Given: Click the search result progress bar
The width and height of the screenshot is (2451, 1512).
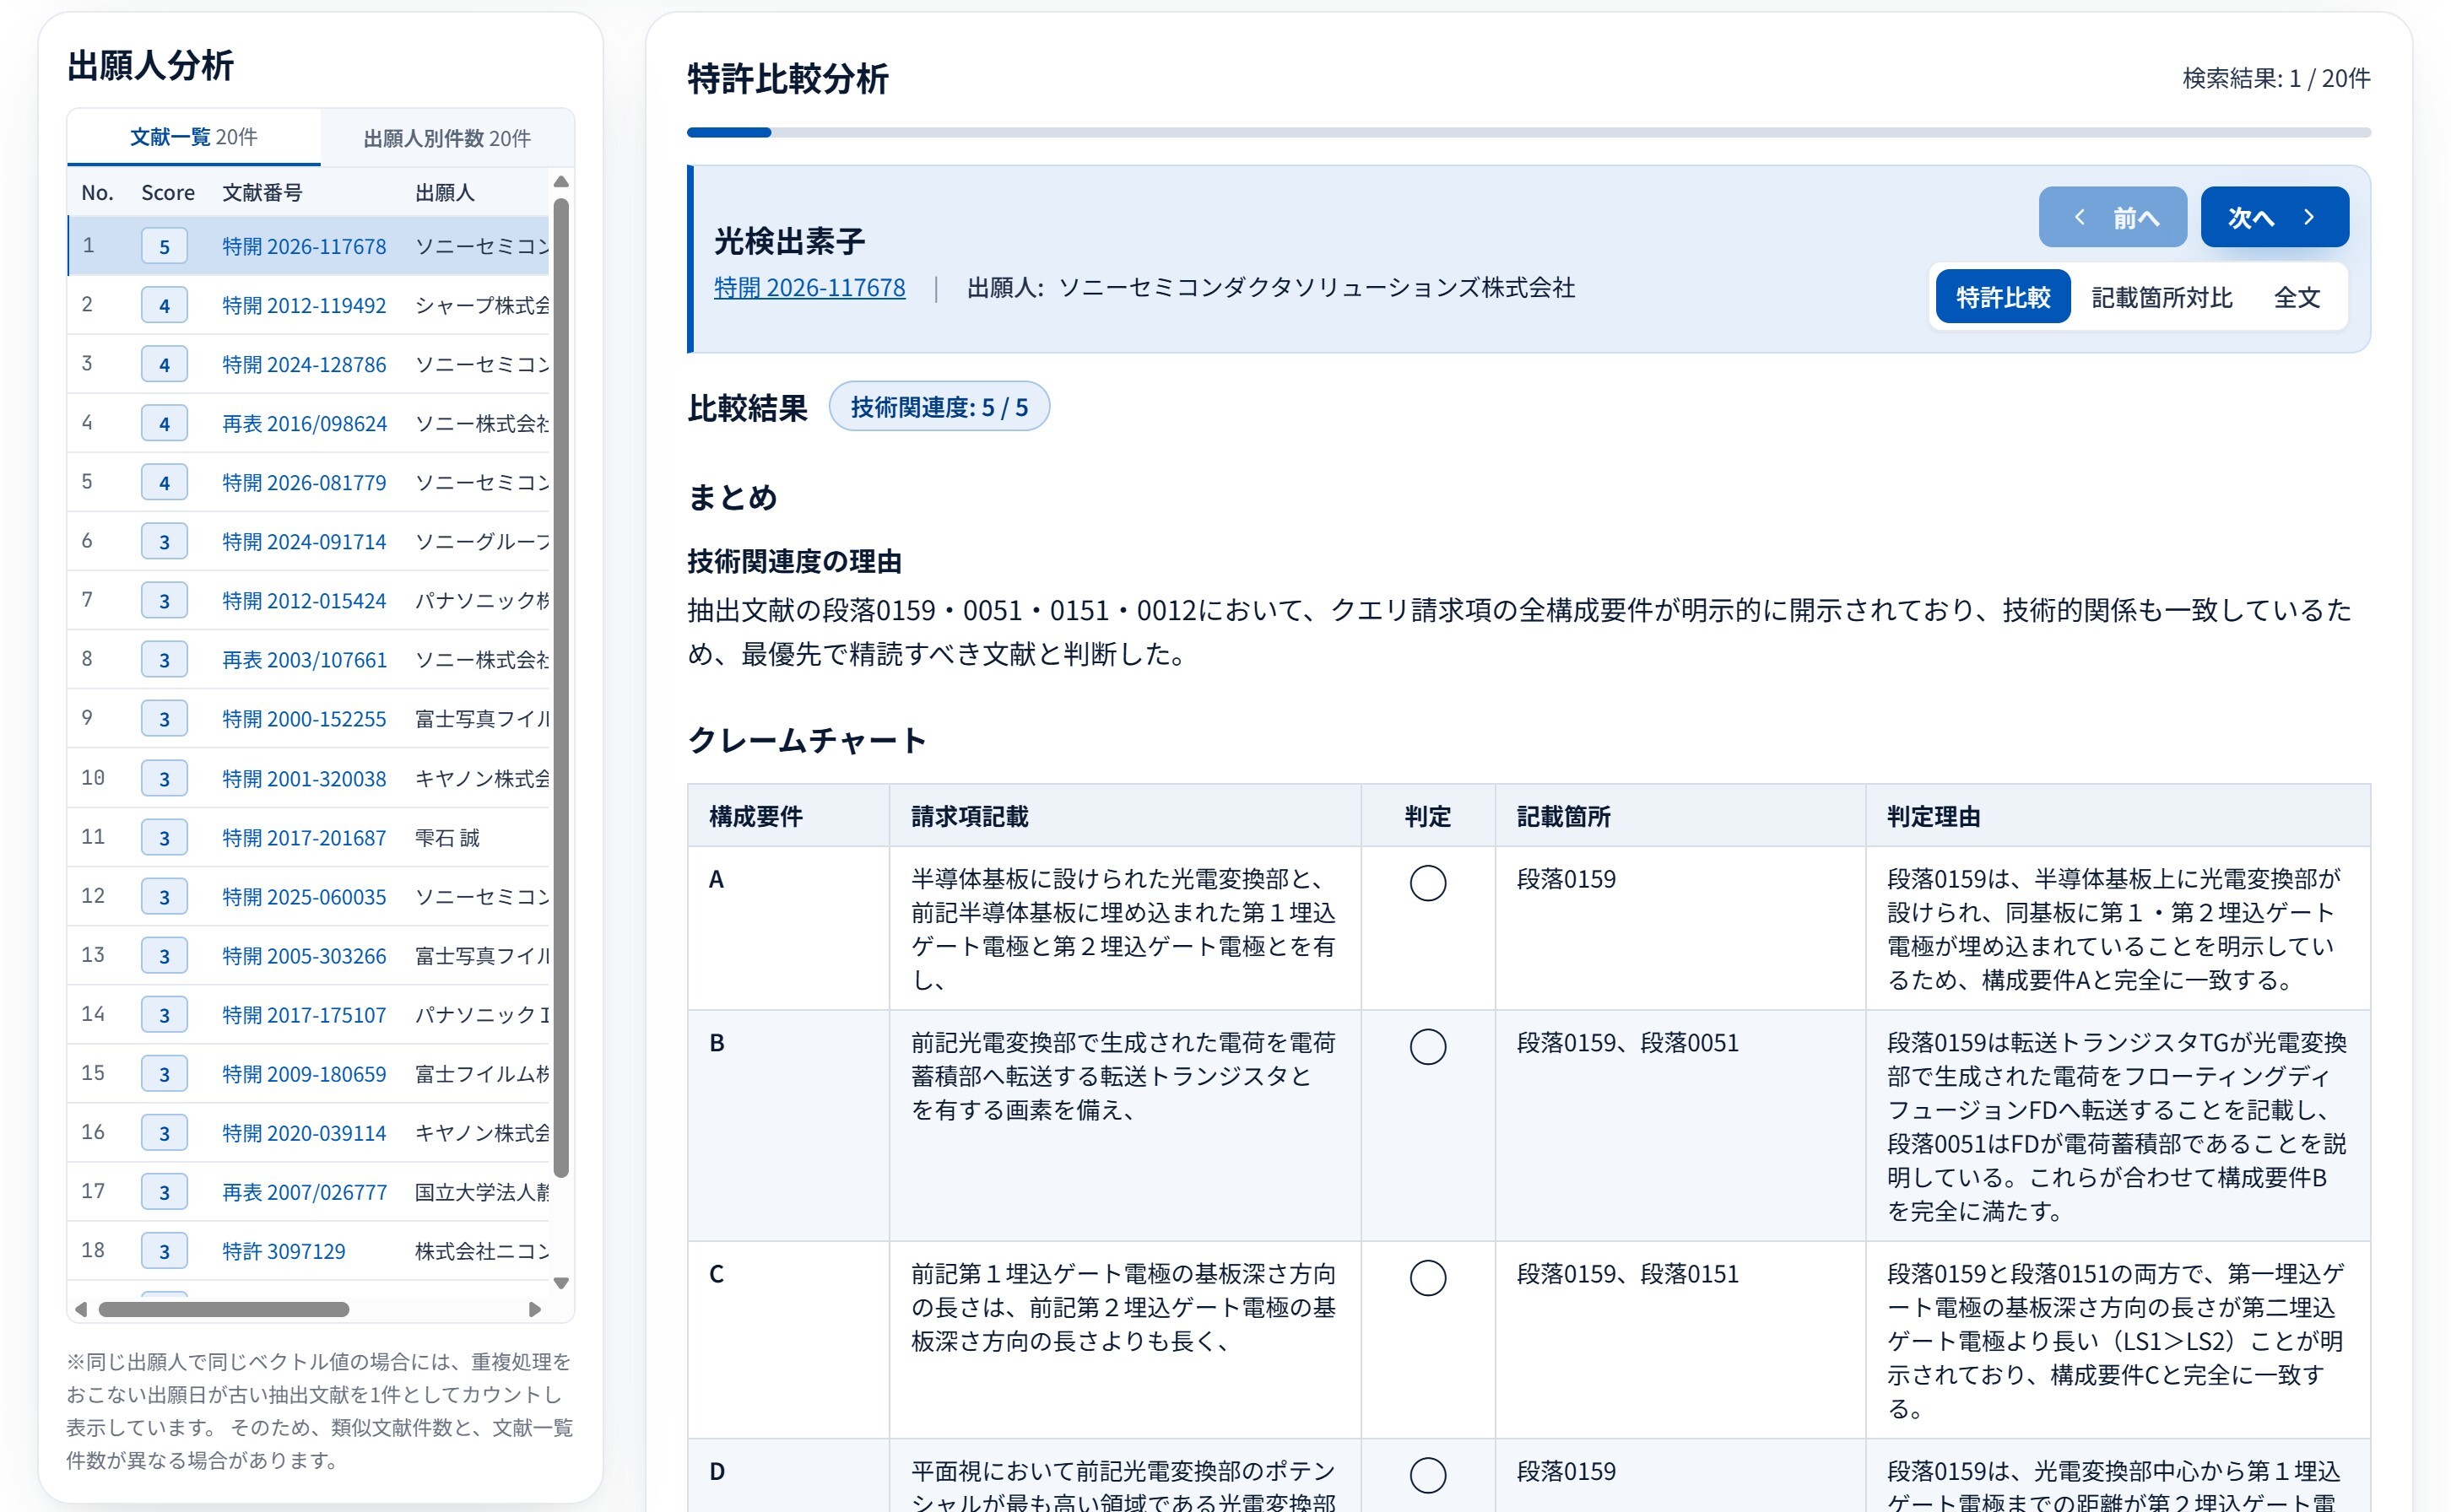Looking at the screenshot, I should tap(1528, 132).
